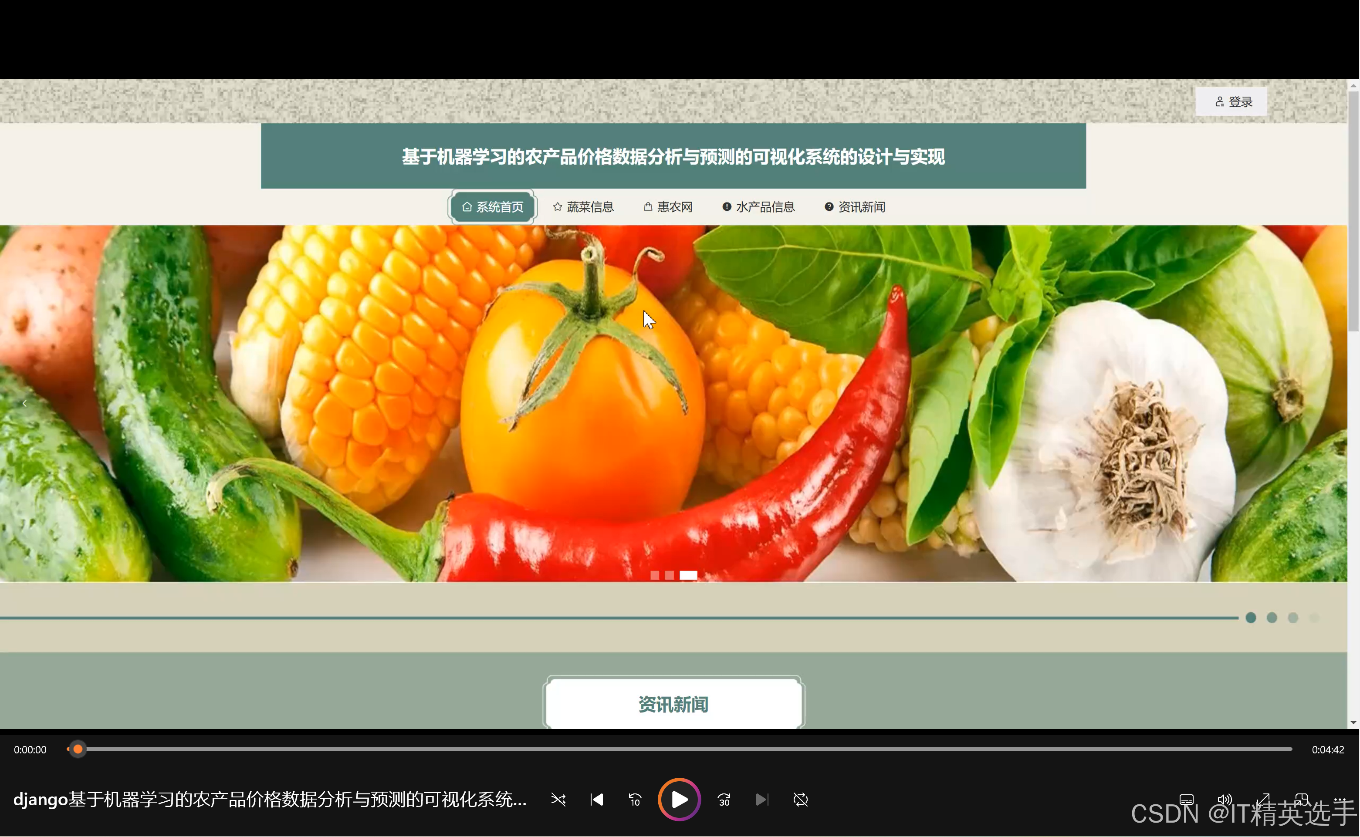Play the video
Image resolution: width=1360 pixels, height=837 pixels.
[x=680, y=800]
